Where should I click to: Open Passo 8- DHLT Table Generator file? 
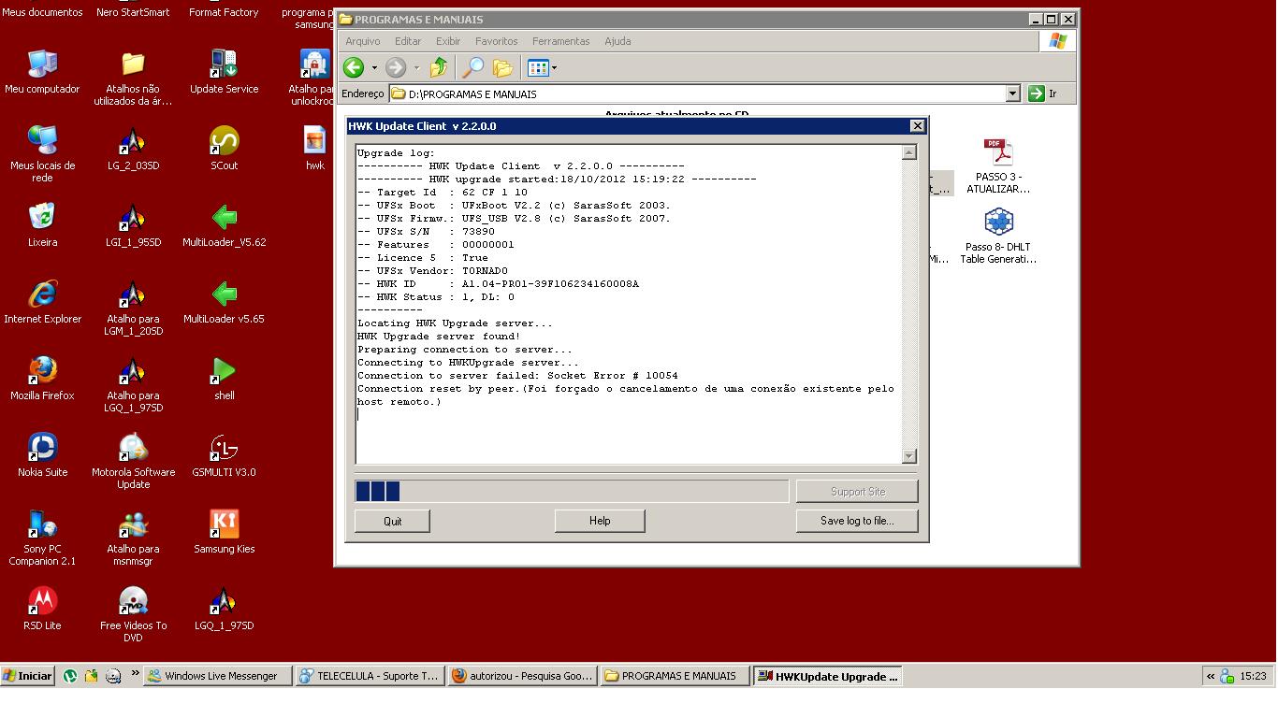coord(998,237)
